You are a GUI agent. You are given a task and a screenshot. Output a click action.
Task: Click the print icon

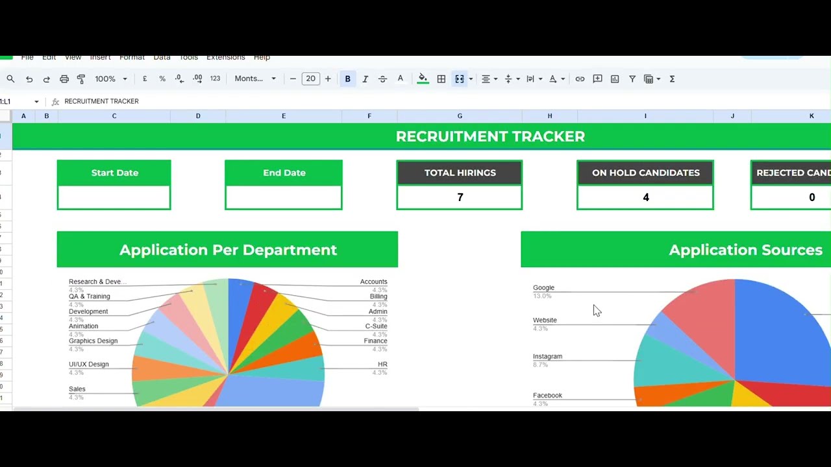click(x=64, y=79)
